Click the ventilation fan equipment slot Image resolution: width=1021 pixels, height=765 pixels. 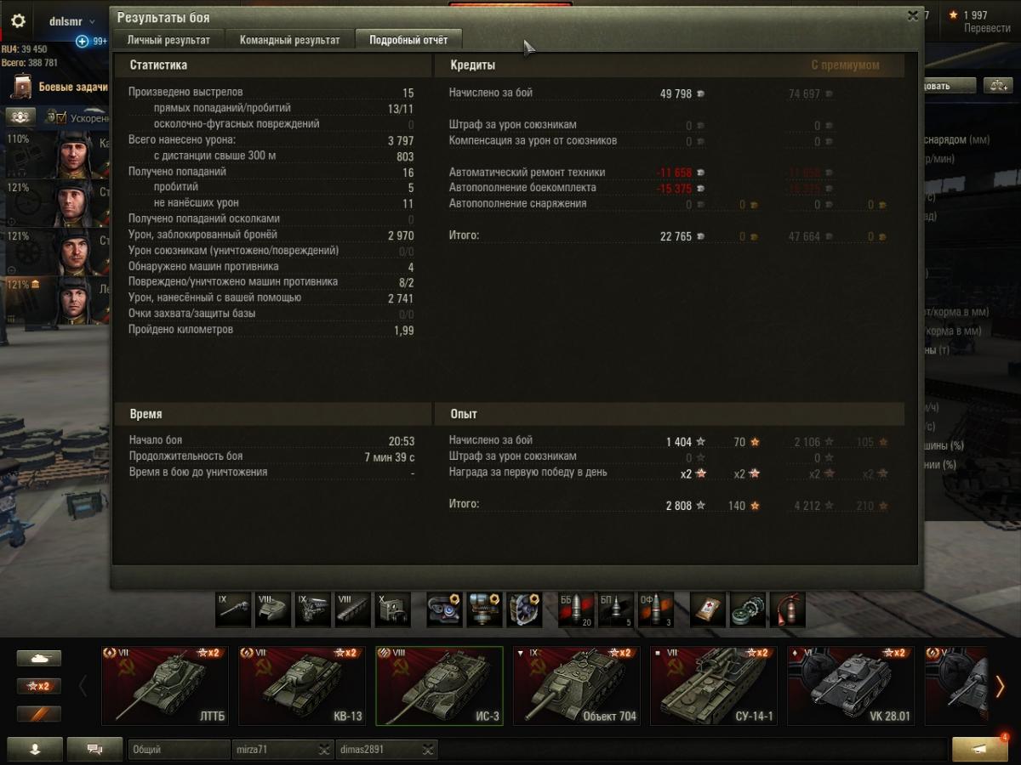coord(524,609)
